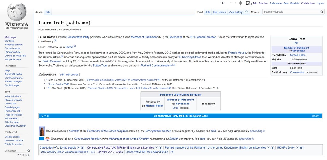Viewport: 327px width, 160px height.
Task: Switch to the Talk tab
Action: coord(47,12)
